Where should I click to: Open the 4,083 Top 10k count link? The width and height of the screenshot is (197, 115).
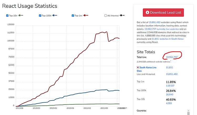click(x=169, y=103)
